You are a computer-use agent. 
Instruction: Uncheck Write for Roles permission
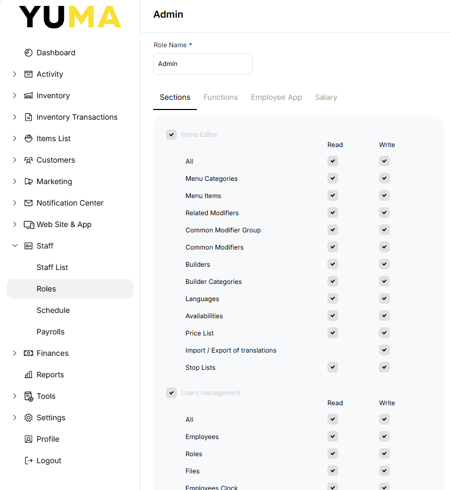(x=384, y=454)
